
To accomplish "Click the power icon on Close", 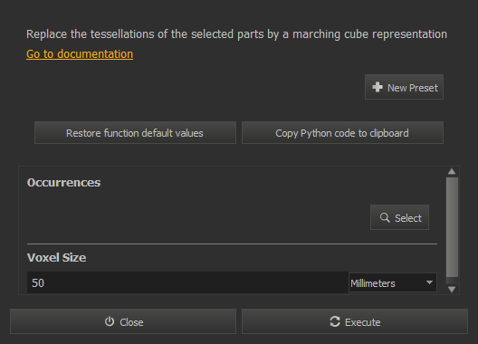I will [x=110, y=321].
